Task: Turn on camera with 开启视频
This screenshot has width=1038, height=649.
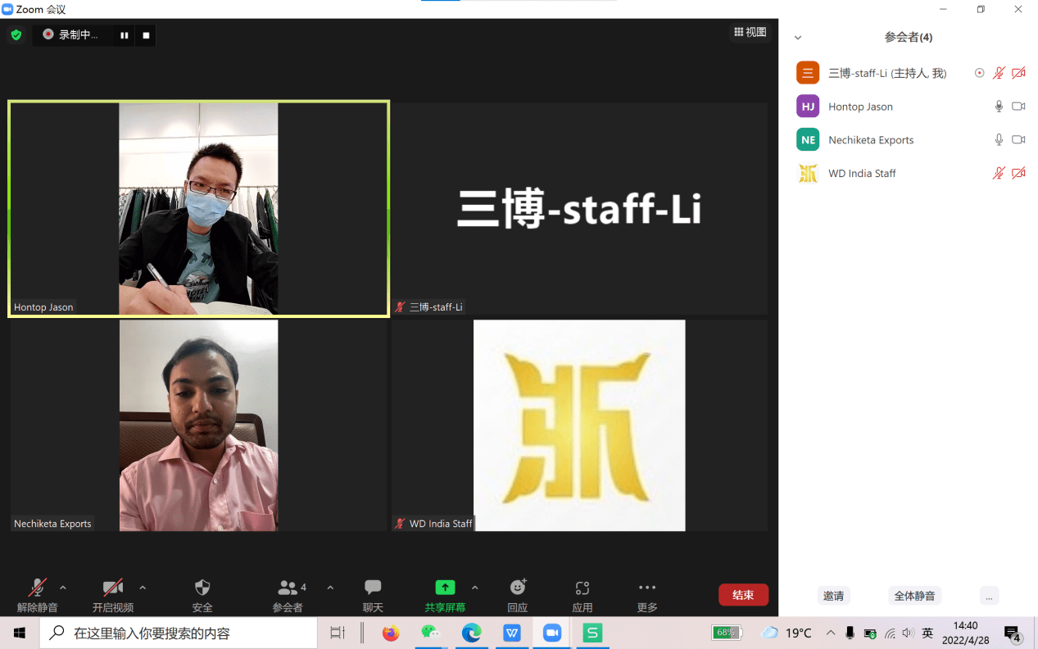Action: pyautogui.click(x=113, y=596)
